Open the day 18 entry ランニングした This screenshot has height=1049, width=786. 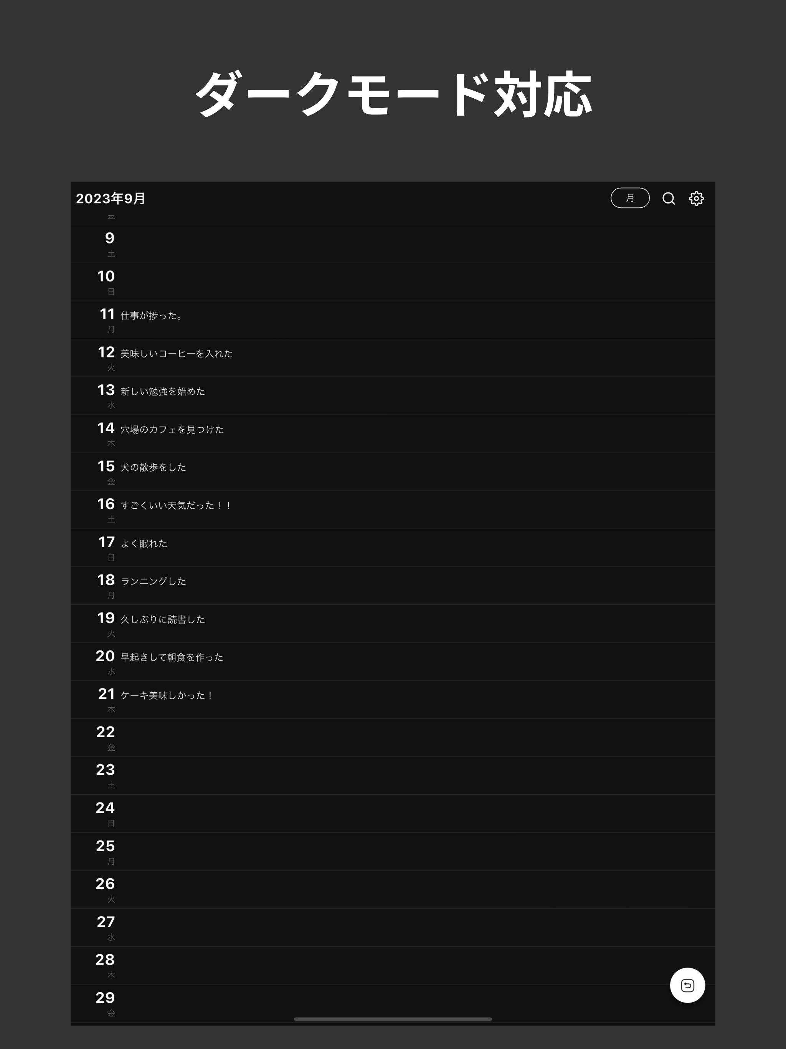(153, 581)
